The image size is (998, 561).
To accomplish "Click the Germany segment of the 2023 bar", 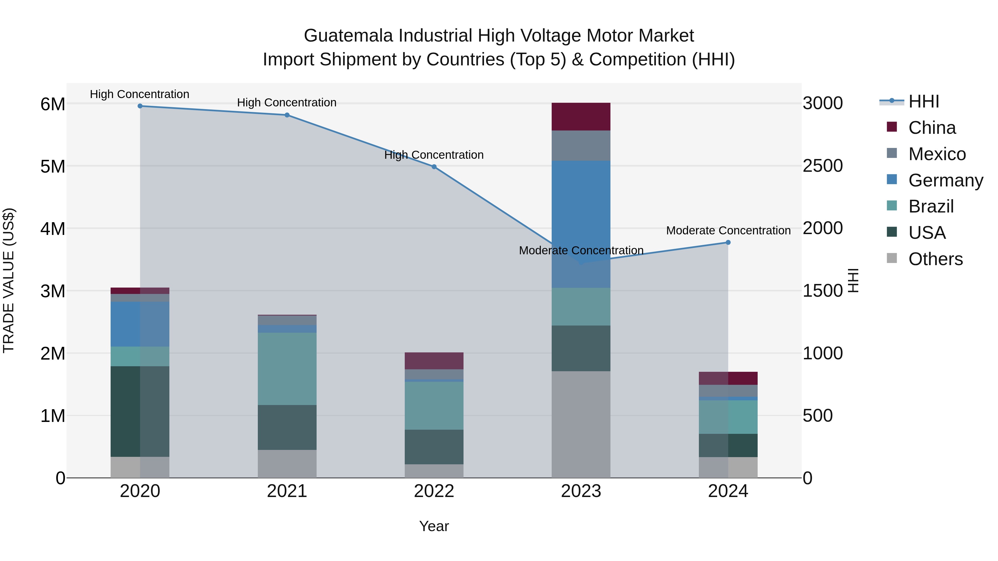I will coord(581,224).
